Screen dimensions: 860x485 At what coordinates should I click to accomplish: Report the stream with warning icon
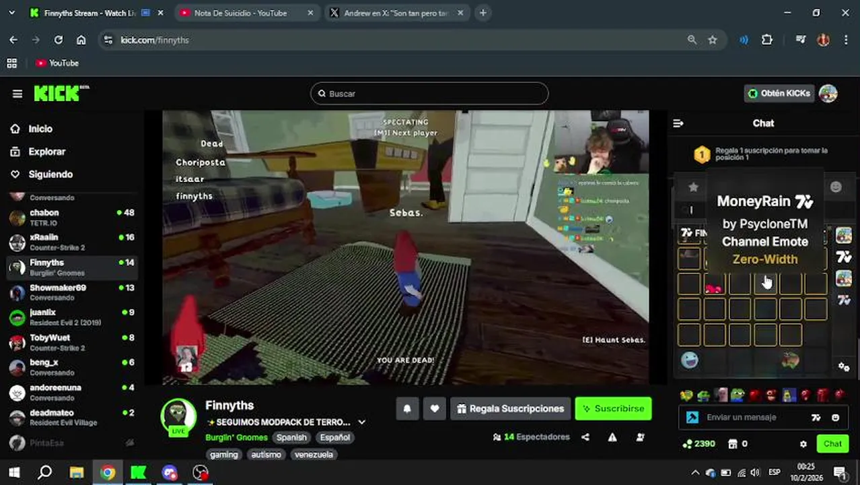pos(612,437)
